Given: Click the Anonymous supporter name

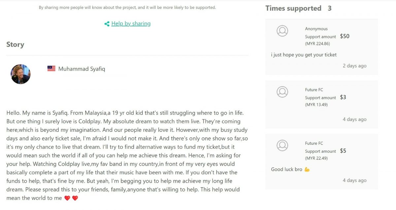Looking at the screenshot, I should point(316,29).
